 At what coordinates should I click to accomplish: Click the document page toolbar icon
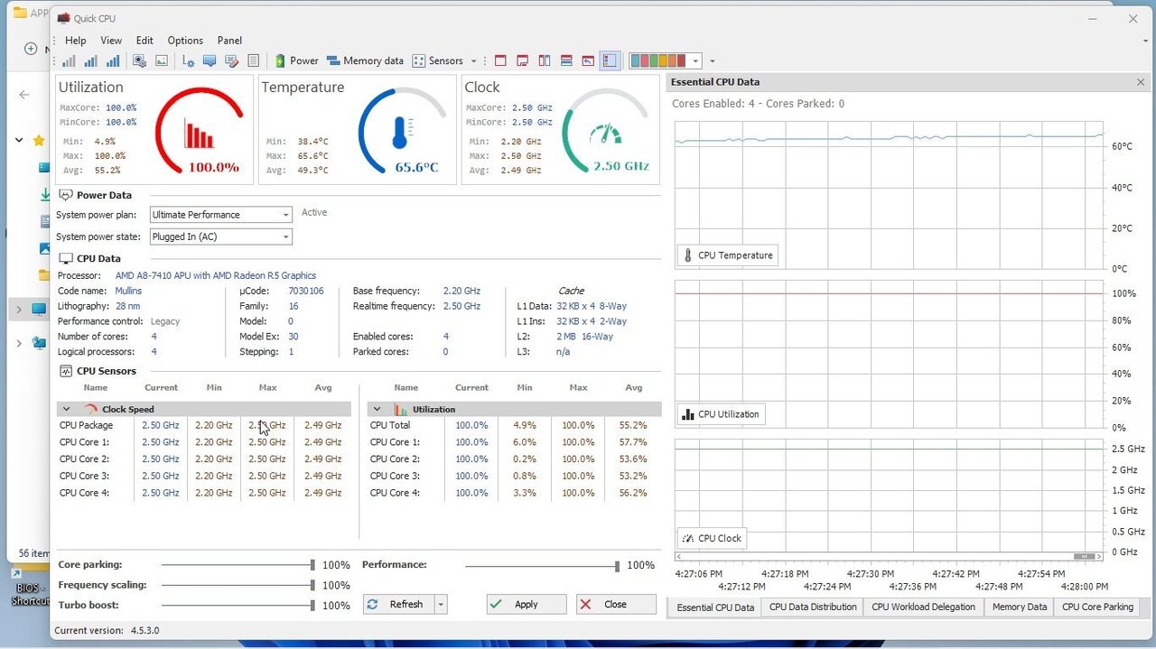254,60
